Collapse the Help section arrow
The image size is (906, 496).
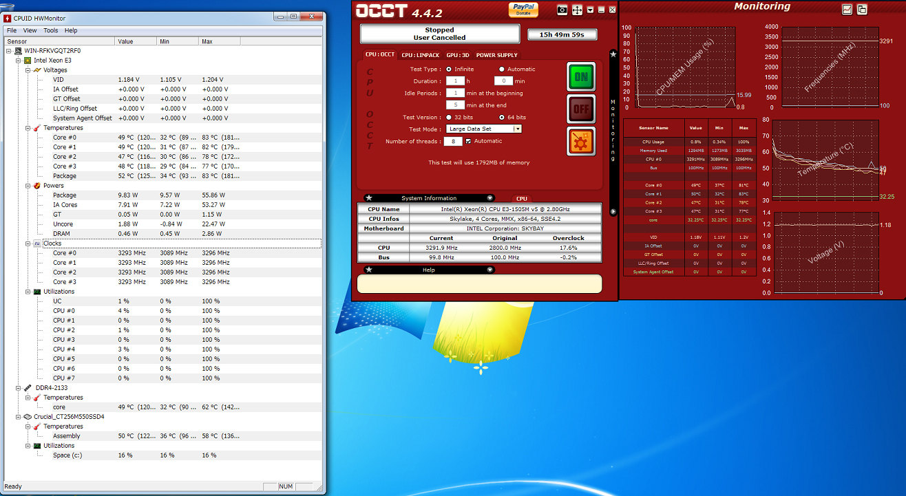pyautogui.click(x=489, y=270)
